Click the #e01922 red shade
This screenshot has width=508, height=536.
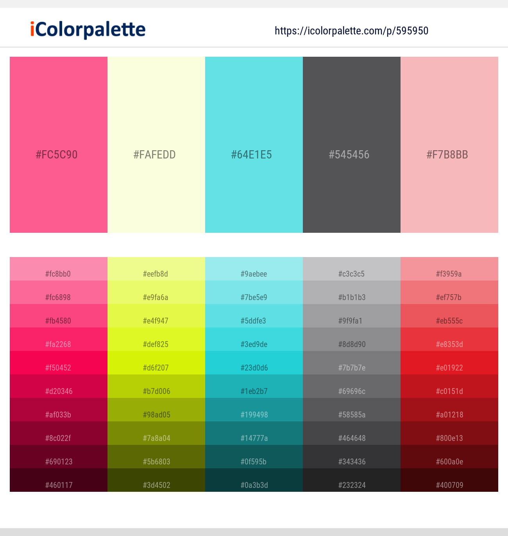click(x=449, y=363)
